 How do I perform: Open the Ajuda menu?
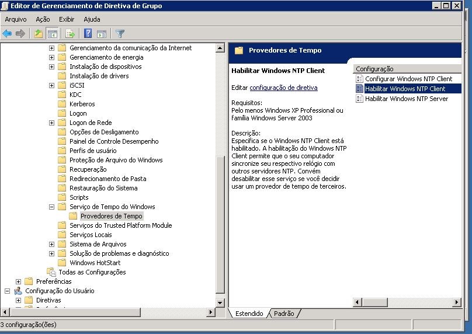[x=92, y=19]
